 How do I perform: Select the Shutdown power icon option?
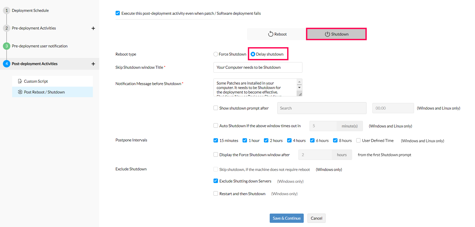(327, 34)
